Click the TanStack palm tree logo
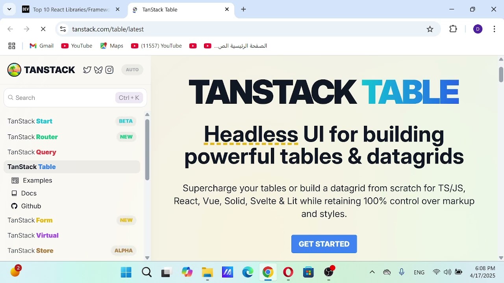Screen dimensions: 504x283 point(14,70)
